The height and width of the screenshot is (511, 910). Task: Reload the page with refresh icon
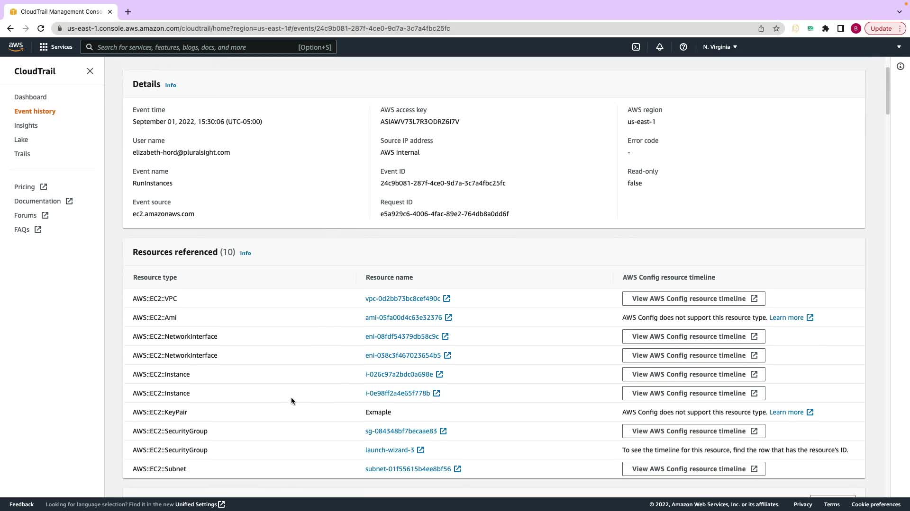pyautogui.click(x=41, y=28)
